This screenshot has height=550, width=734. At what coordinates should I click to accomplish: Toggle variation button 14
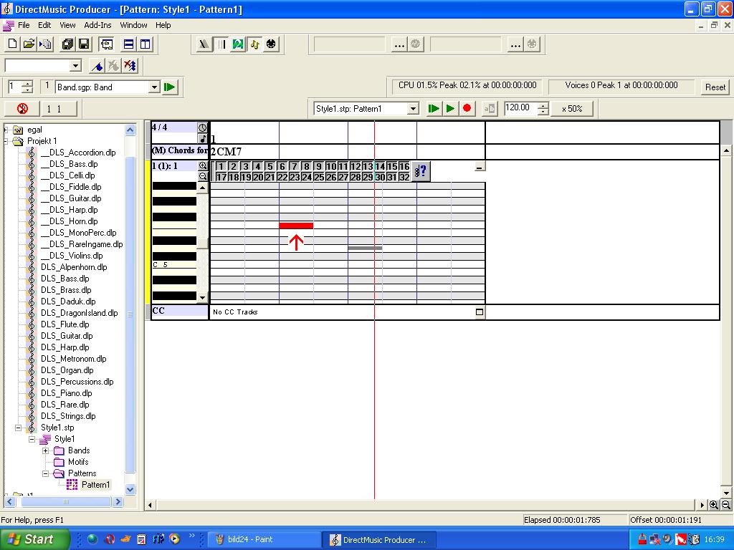click(380, 167)
